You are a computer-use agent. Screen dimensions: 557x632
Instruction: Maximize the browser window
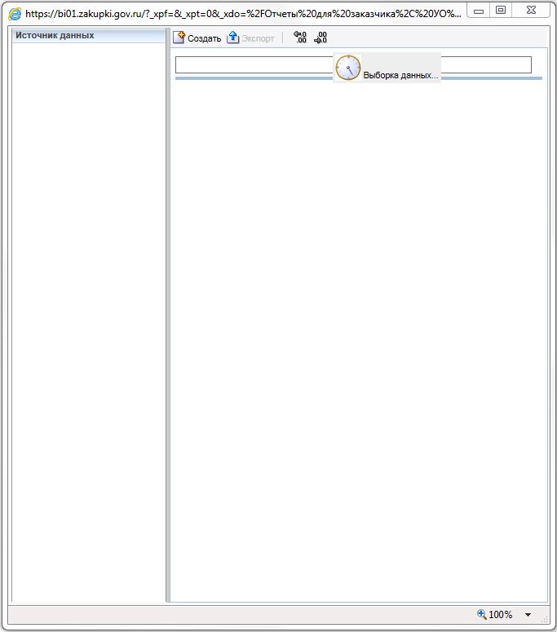pyautogui.click(x=501, y=11)
